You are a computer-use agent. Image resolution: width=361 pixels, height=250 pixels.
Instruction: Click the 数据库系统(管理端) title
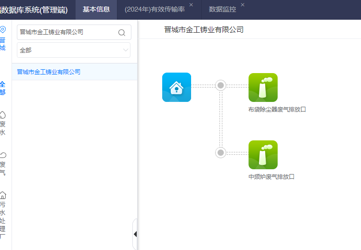click(x=34, y=10)
